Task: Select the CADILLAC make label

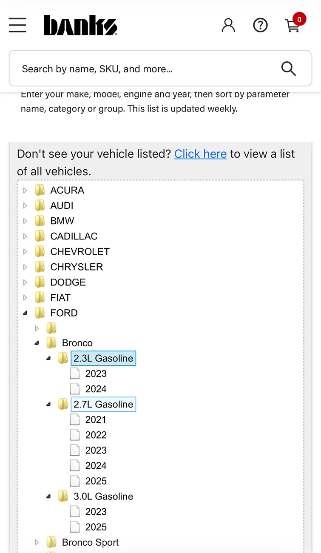Action: click(x=74, y=236)
